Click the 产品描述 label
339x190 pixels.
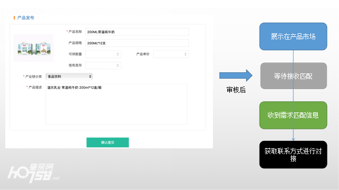tap(35, 87)
